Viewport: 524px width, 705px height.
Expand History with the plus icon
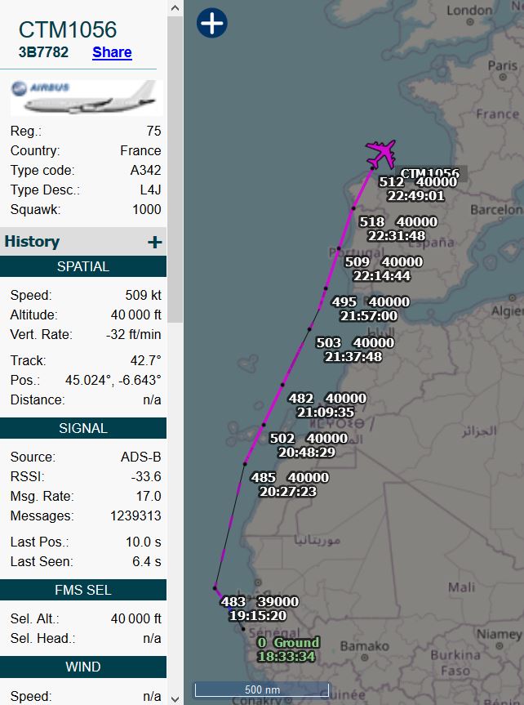pos(154,242)
